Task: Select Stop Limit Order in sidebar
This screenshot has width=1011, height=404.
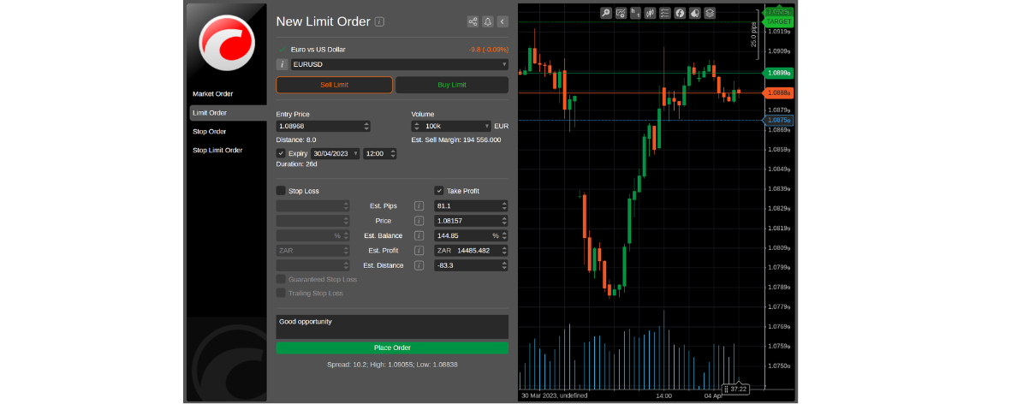Action: [x=217, y=151]
